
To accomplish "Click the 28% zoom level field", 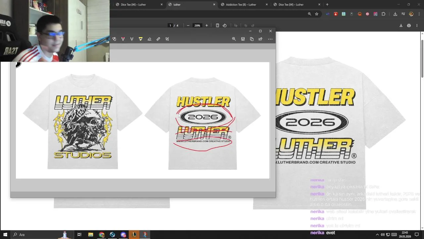I will 197,26.
